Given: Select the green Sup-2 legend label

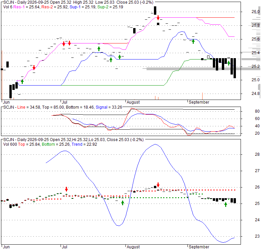Looking at the screenshot, I should coord(103,7).
